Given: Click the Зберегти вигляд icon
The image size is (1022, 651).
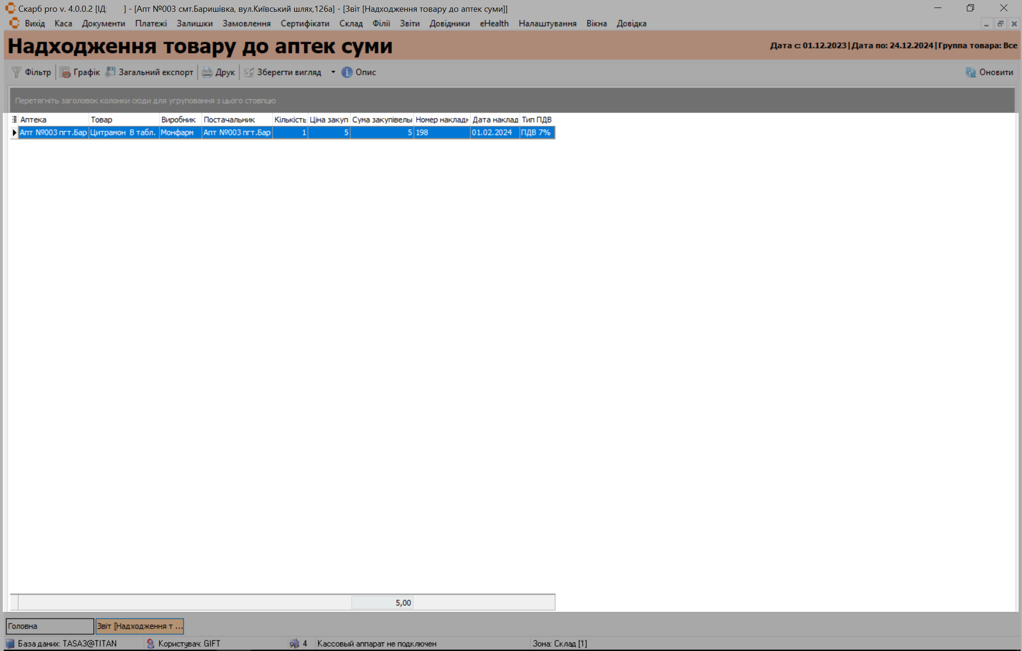Looking at the screenshot, I should [x=249, y=72].
